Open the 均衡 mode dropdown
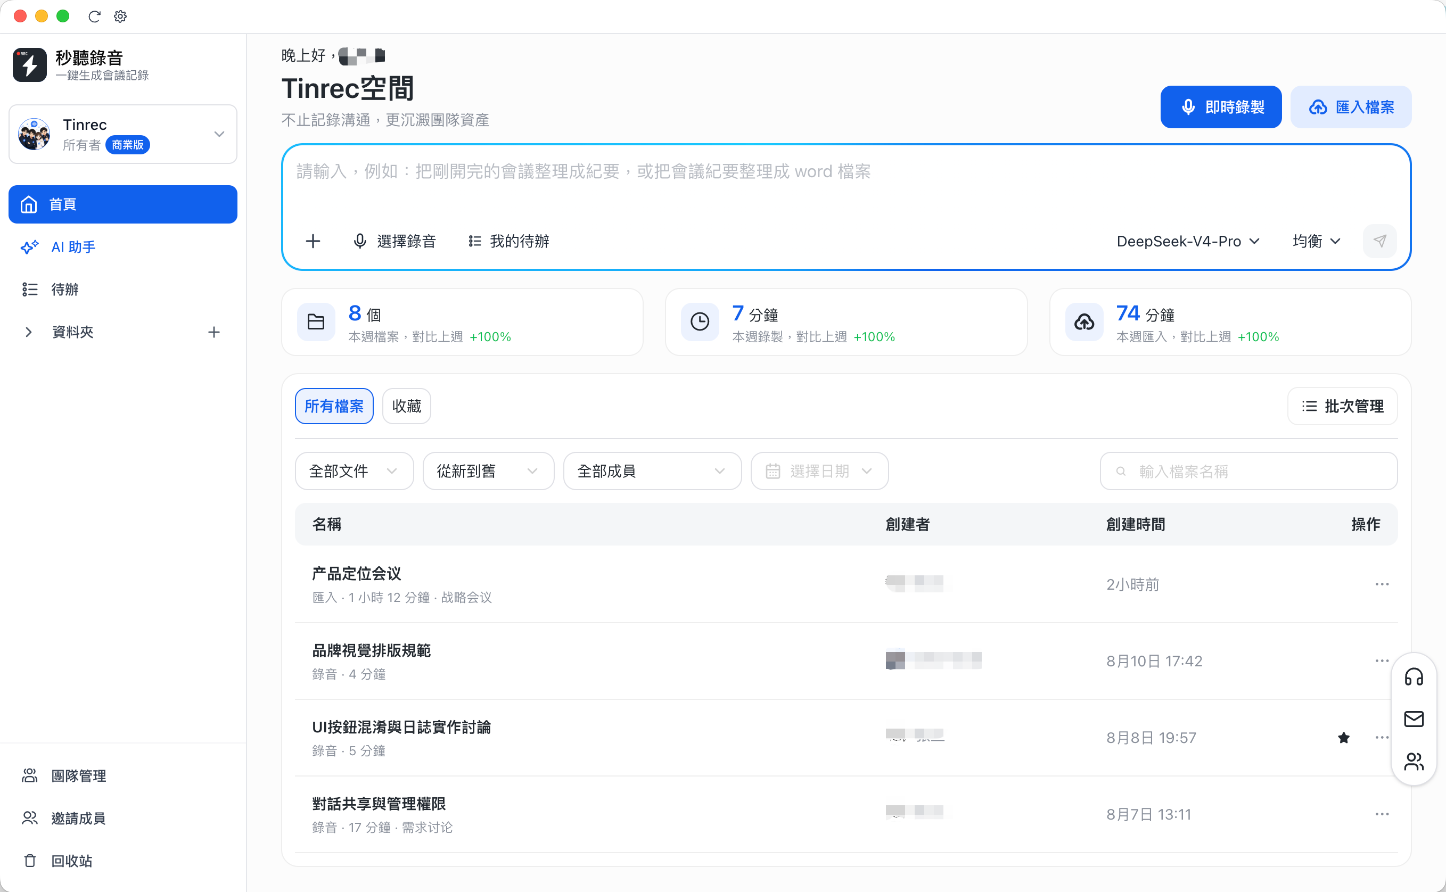 pos(1316,241)
